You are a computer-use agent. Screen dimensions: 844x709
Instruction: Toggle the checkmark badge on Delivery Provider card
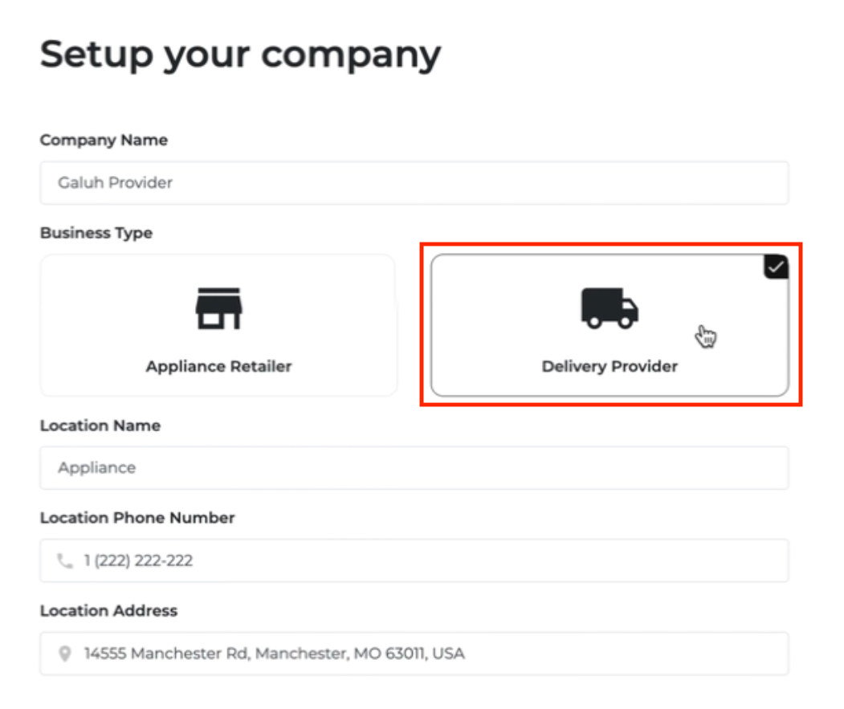pos(775,268)
